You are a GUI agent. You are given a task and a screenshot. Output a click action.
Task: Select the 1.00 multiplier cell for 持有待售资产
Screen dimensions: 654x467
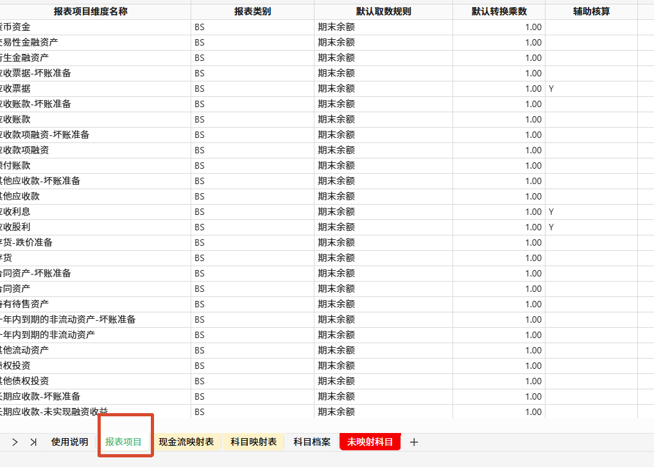pos(499,304)
